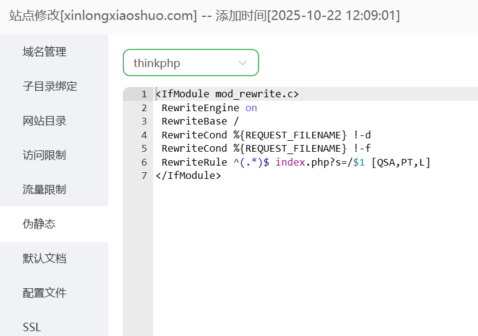Viewport: 478px width, 336px height.
Task: Click the closing </IfModule> tag
Action: pos(188,176)
